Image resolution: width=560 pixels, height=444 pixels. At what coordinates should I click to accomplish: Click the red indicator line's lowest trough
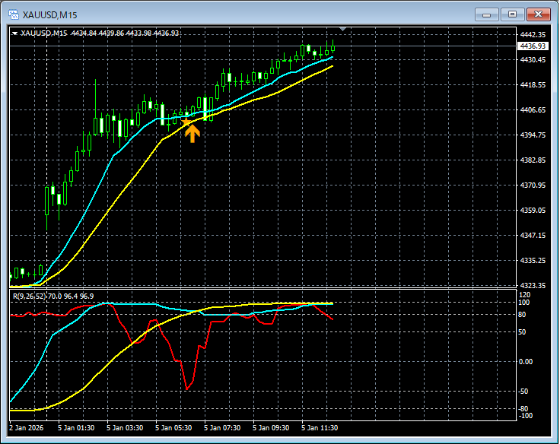[186, 388]
